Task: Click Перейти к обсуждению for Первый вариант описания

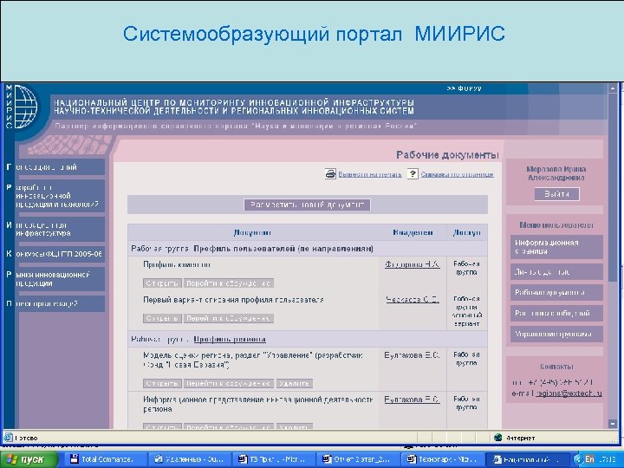Action: (x=229, y=318)
